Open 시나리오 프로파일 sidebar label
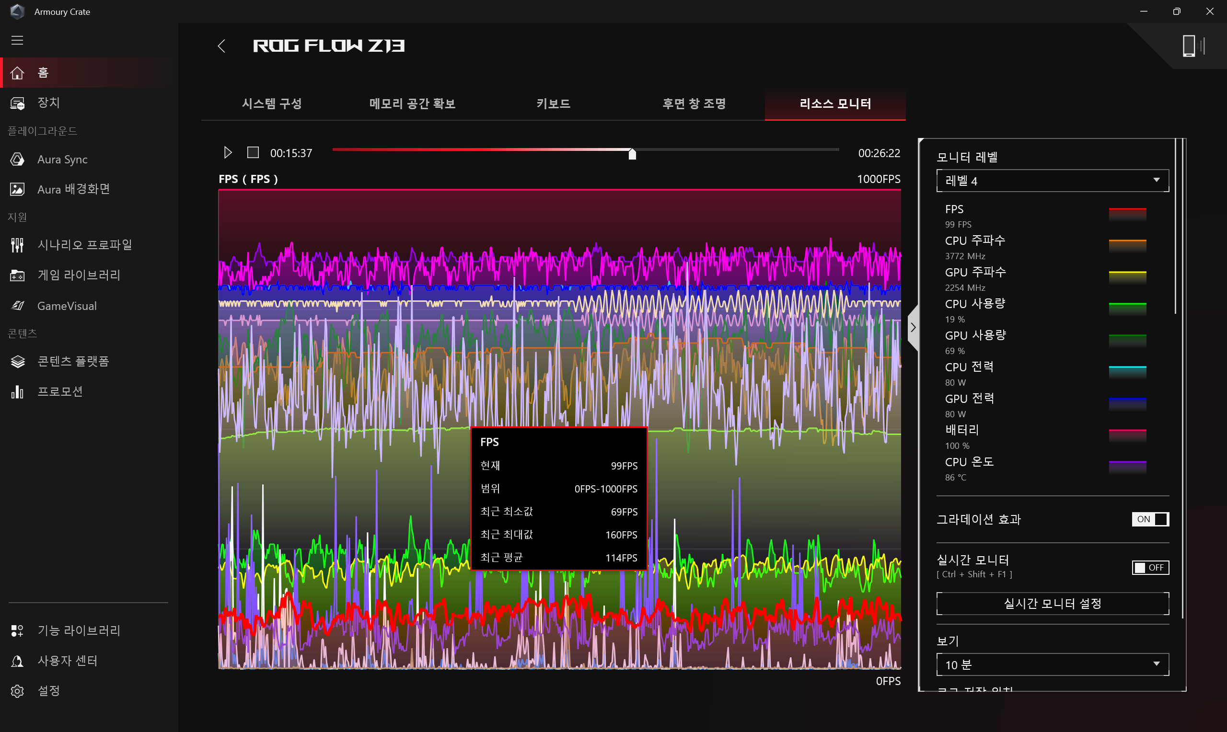The image size is (1227, 732). pos(85,245)
